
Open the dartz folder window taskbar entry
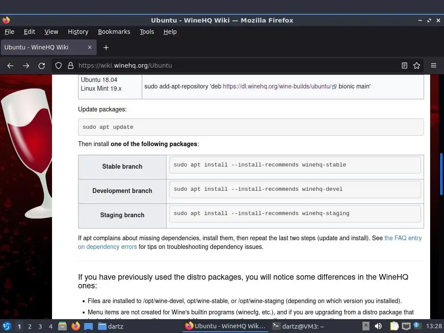click(111, 326)
